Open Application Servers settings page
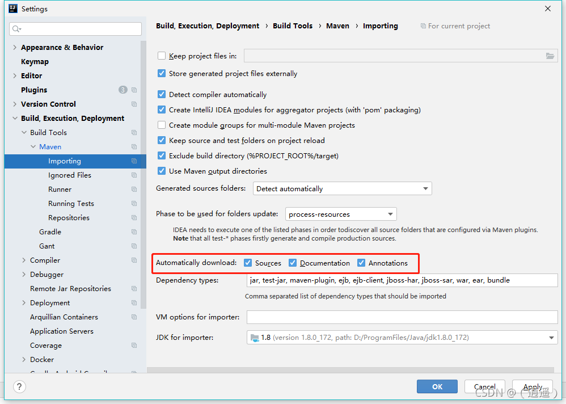Viewport: 566px width, 404px height. 62,331
